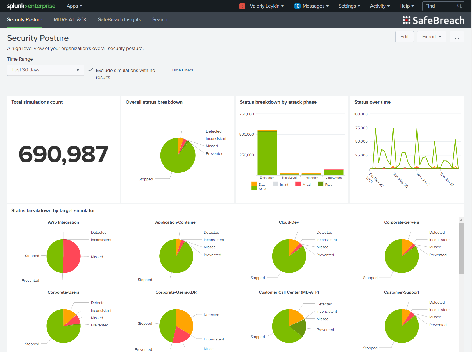Open the more actions ellipsis button
Image resolution: width=472 pixels, height=352 pixels.
click(457, 37)
